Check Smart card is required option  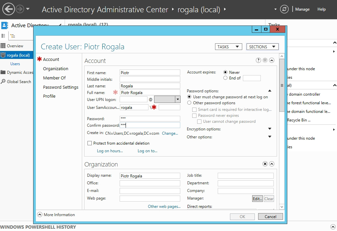coord(194,110)
